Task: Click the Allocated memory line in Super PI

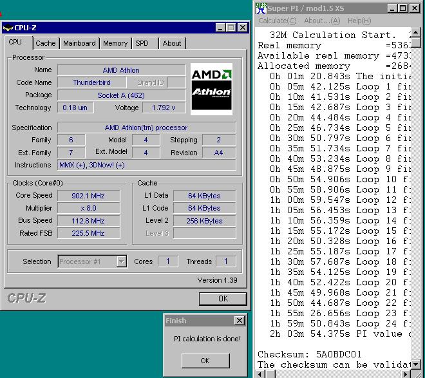Action: 334,66
